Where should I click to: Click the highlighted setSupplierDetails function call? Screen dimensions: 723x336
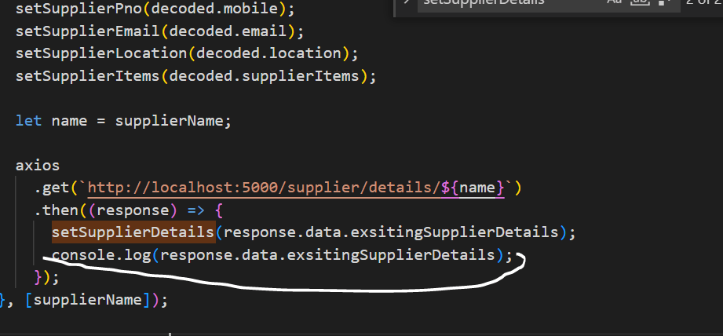pos(133,232)
